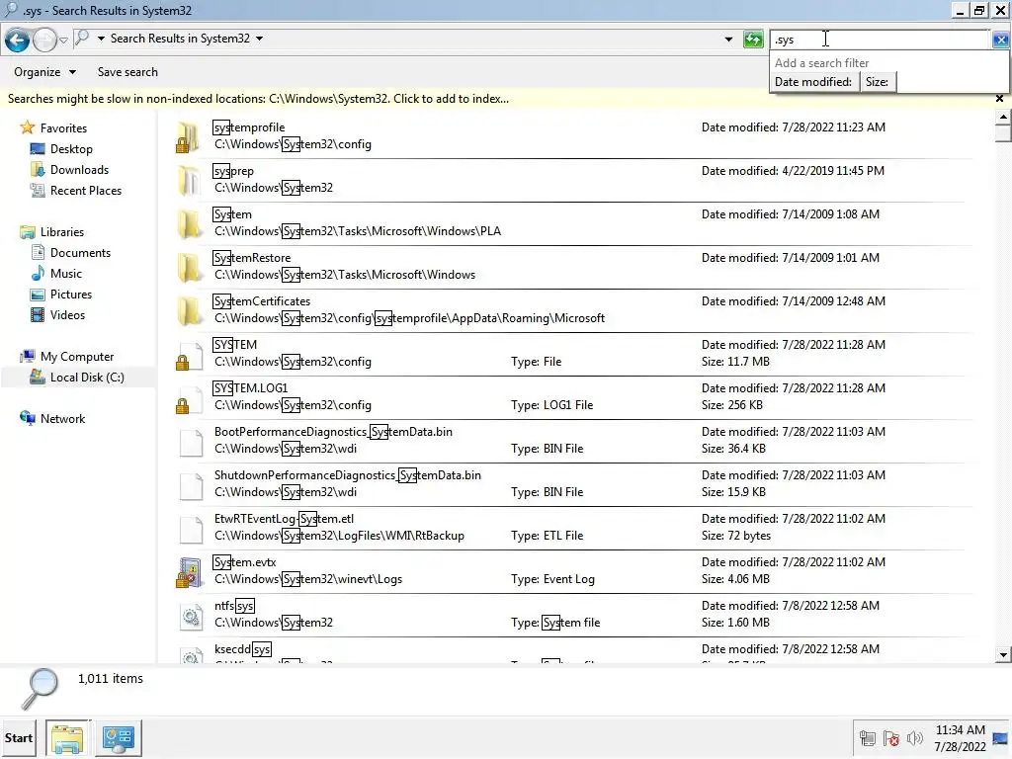1012x759 pixels.
Task: Open Videos library
Action: tap(67, 315)
